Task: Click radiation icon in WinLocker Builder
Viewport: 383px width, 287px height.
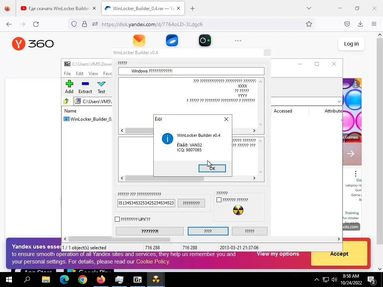Action: point(238,210)
